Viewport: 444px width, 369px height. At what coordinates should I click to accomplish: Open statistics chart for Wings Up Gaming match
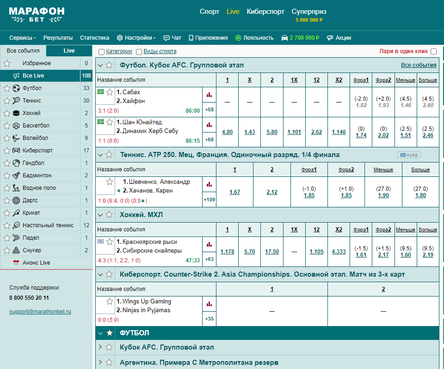(x=209, y=304)
